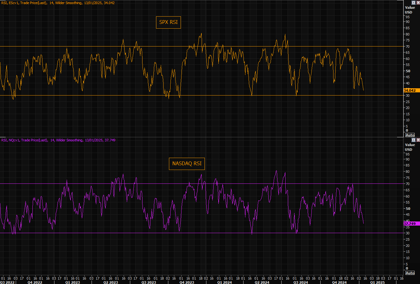Select the NASDAQ oversold line at 30
The height and width of the screenshot is (284, 420).
coord(94,233)
